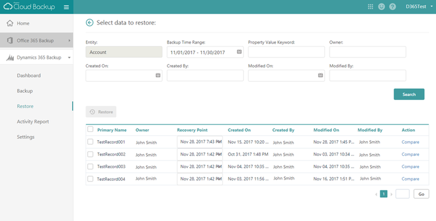Click the Cloud Backup logo
The width and height of the screenshot is (436, 221).
(x=29, y=6)
